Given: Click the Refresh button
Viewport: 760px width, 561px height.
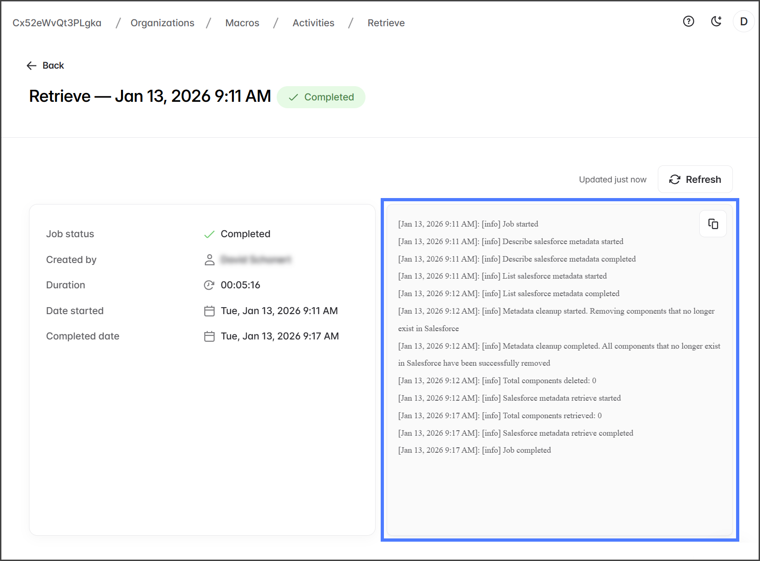Looking at the screenshot, I should coord(695,179).
